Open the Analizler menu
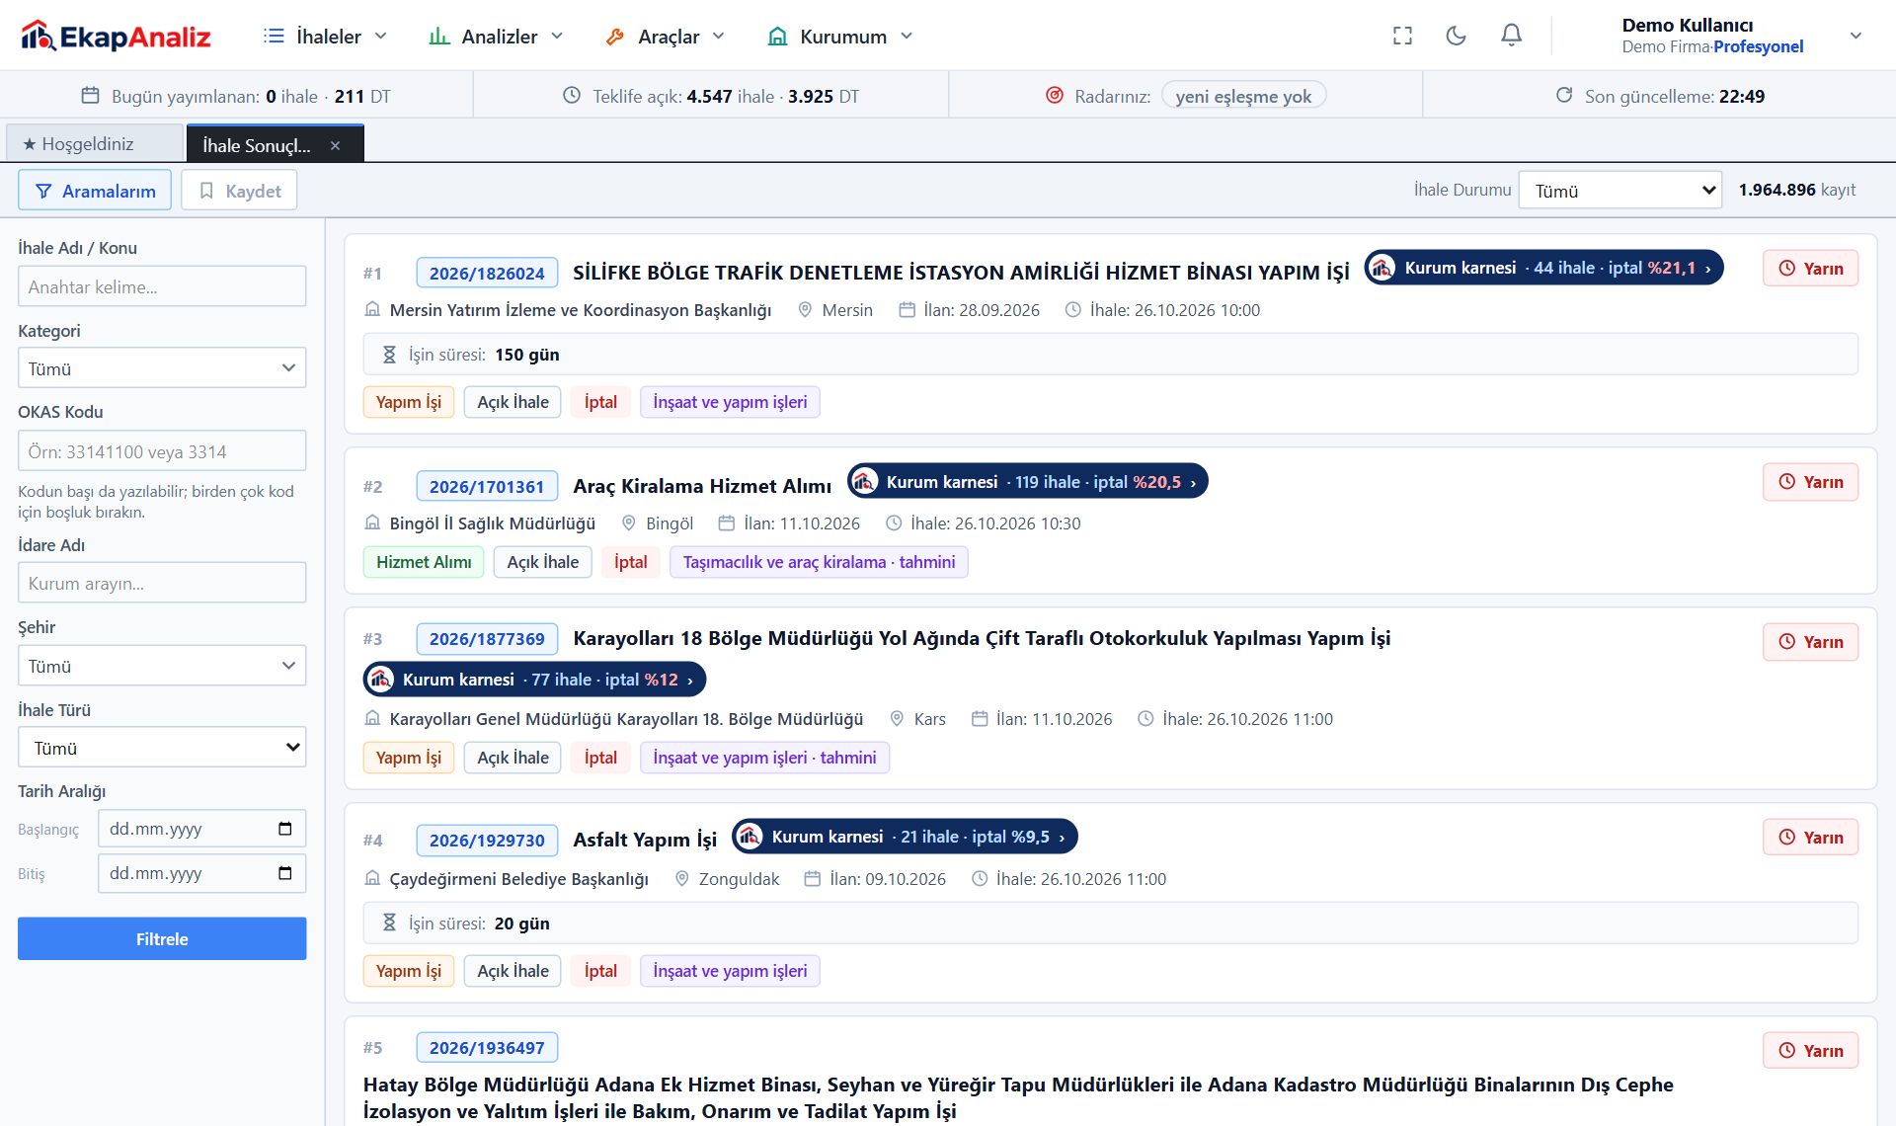This screenshot has width=1896, height=1126. [x=497, y=37]
